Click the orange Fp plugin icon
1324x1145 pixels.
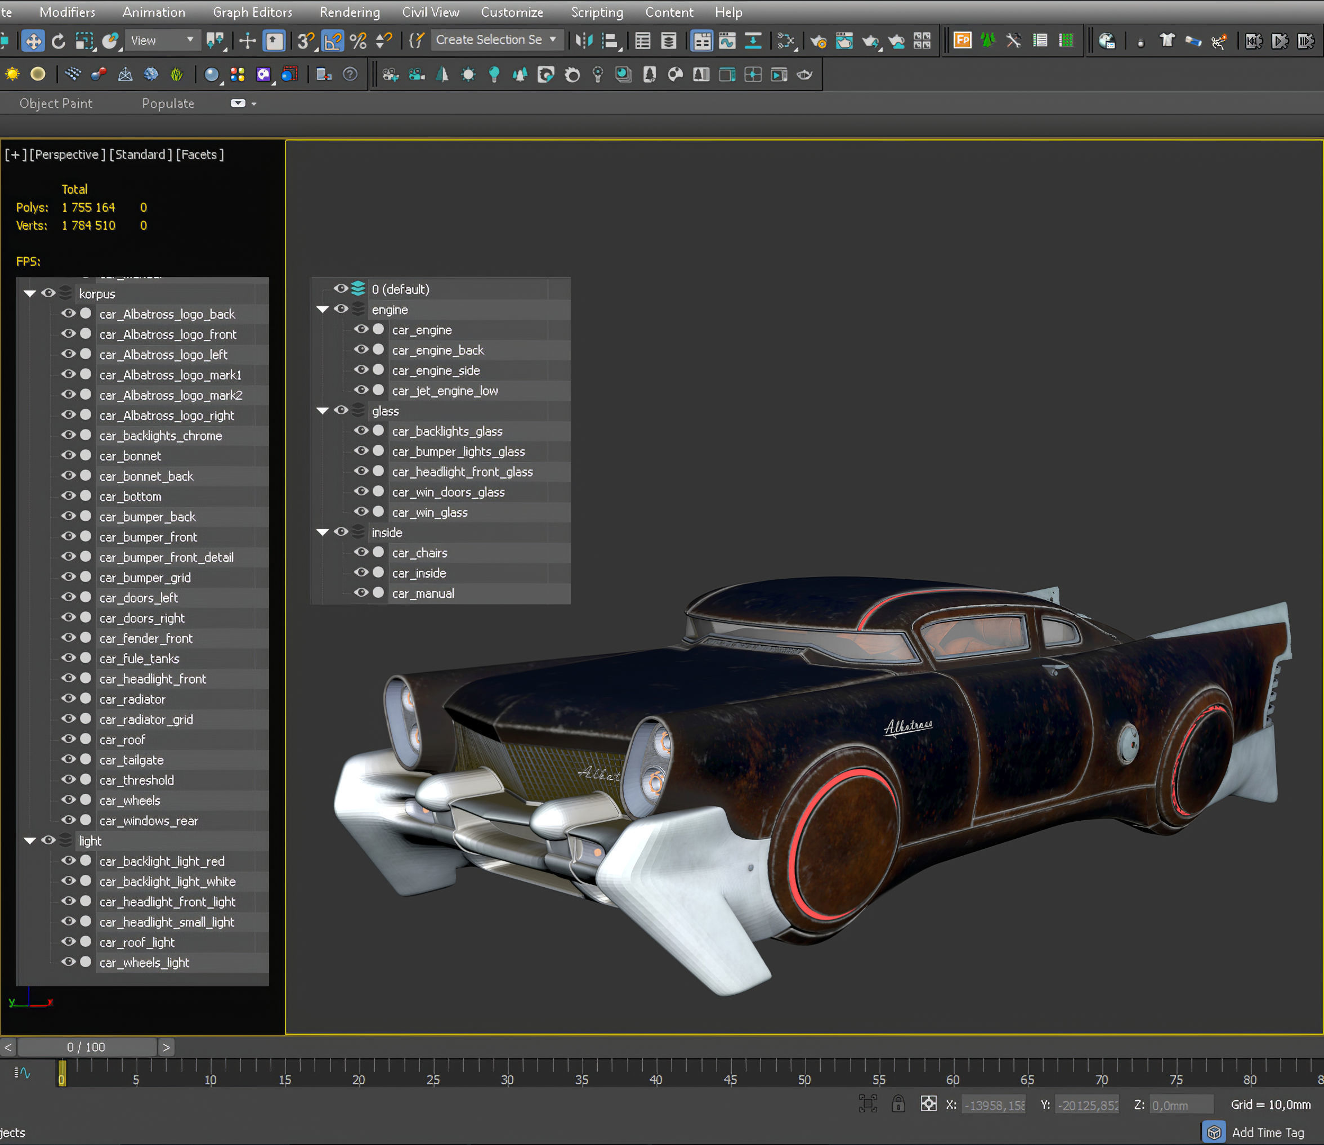point(961,41)
